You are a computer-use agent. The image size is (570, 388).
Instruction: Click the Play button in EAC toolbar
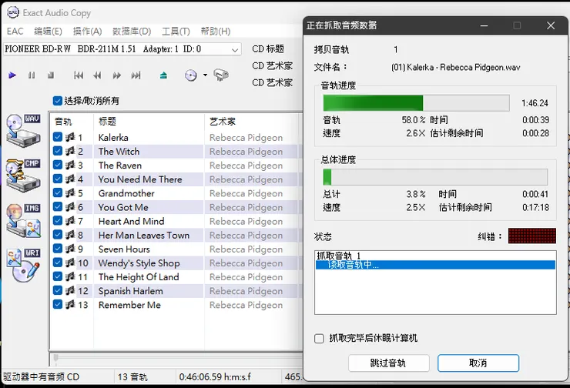click(12, 75)
